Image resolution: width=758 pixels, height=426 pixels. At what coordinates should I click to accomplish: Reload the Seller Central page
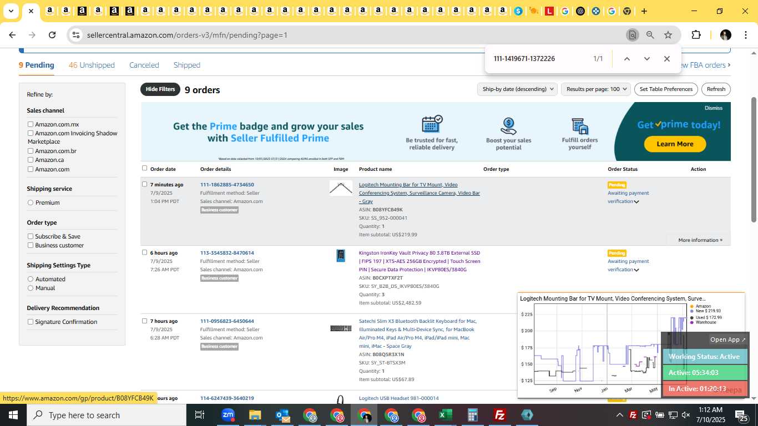(52, 35)
